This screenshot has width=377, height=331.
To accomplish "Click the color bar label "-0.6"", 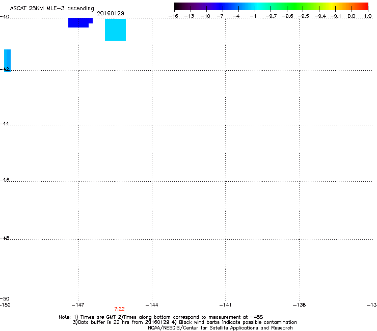I will tap(287, 16).
